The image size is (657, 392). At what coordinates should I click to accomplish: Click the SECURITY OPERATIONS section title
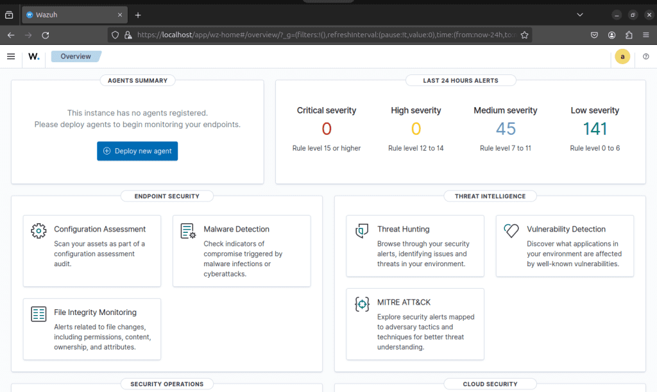point(167,384)
